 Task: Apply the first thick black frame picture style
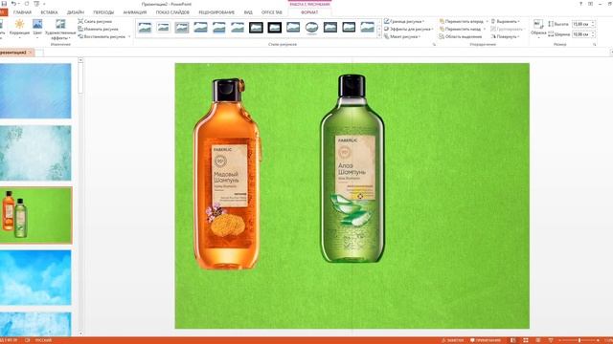coord(256,28)
